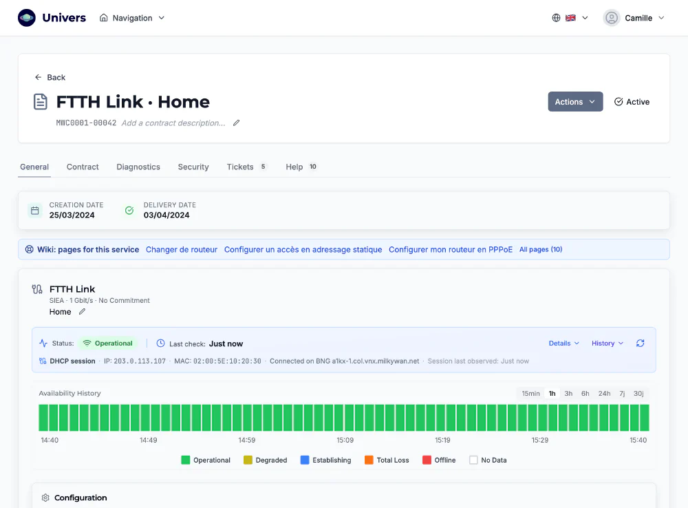The height and width of the screenshot is (508, 688).
Task: Select the 3h availability range
Action: click(568, 394)
